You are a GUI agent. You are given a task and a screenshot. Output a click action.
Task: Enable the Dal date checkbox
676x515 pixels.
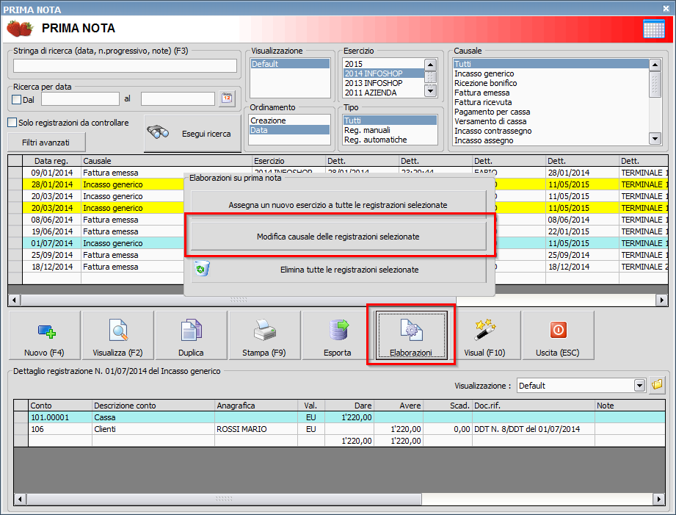coord(17,100)
